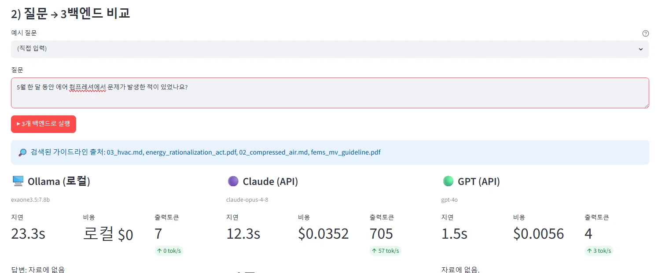Click the GPT (API) heading
658x273 pixels.
pos(479,181)
